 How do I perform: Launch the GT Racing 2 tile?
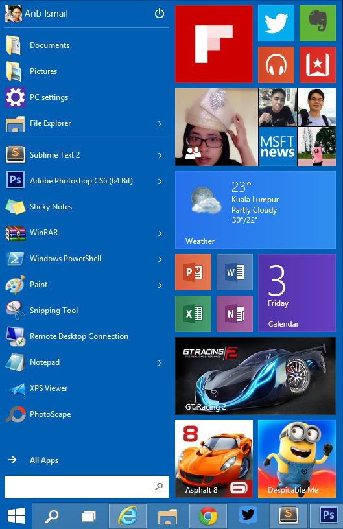tap(255, 376)
